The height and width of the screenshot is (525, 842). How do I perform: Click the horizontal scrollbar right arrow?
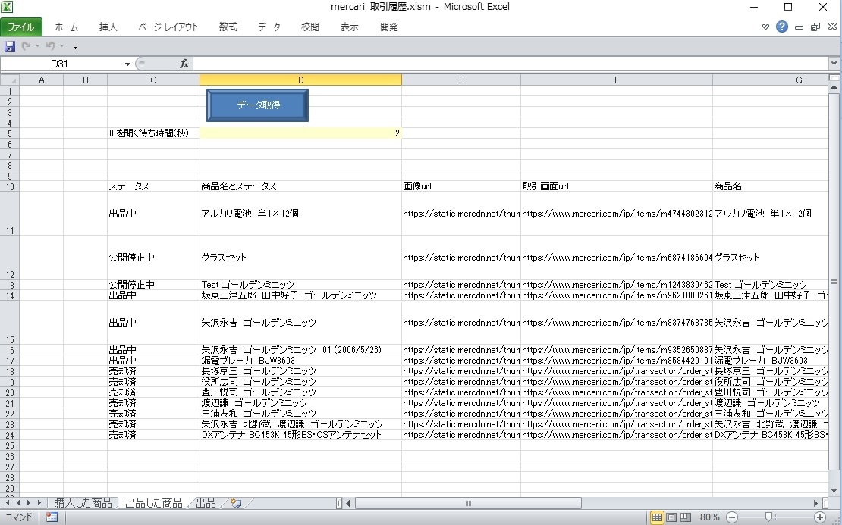815,503
